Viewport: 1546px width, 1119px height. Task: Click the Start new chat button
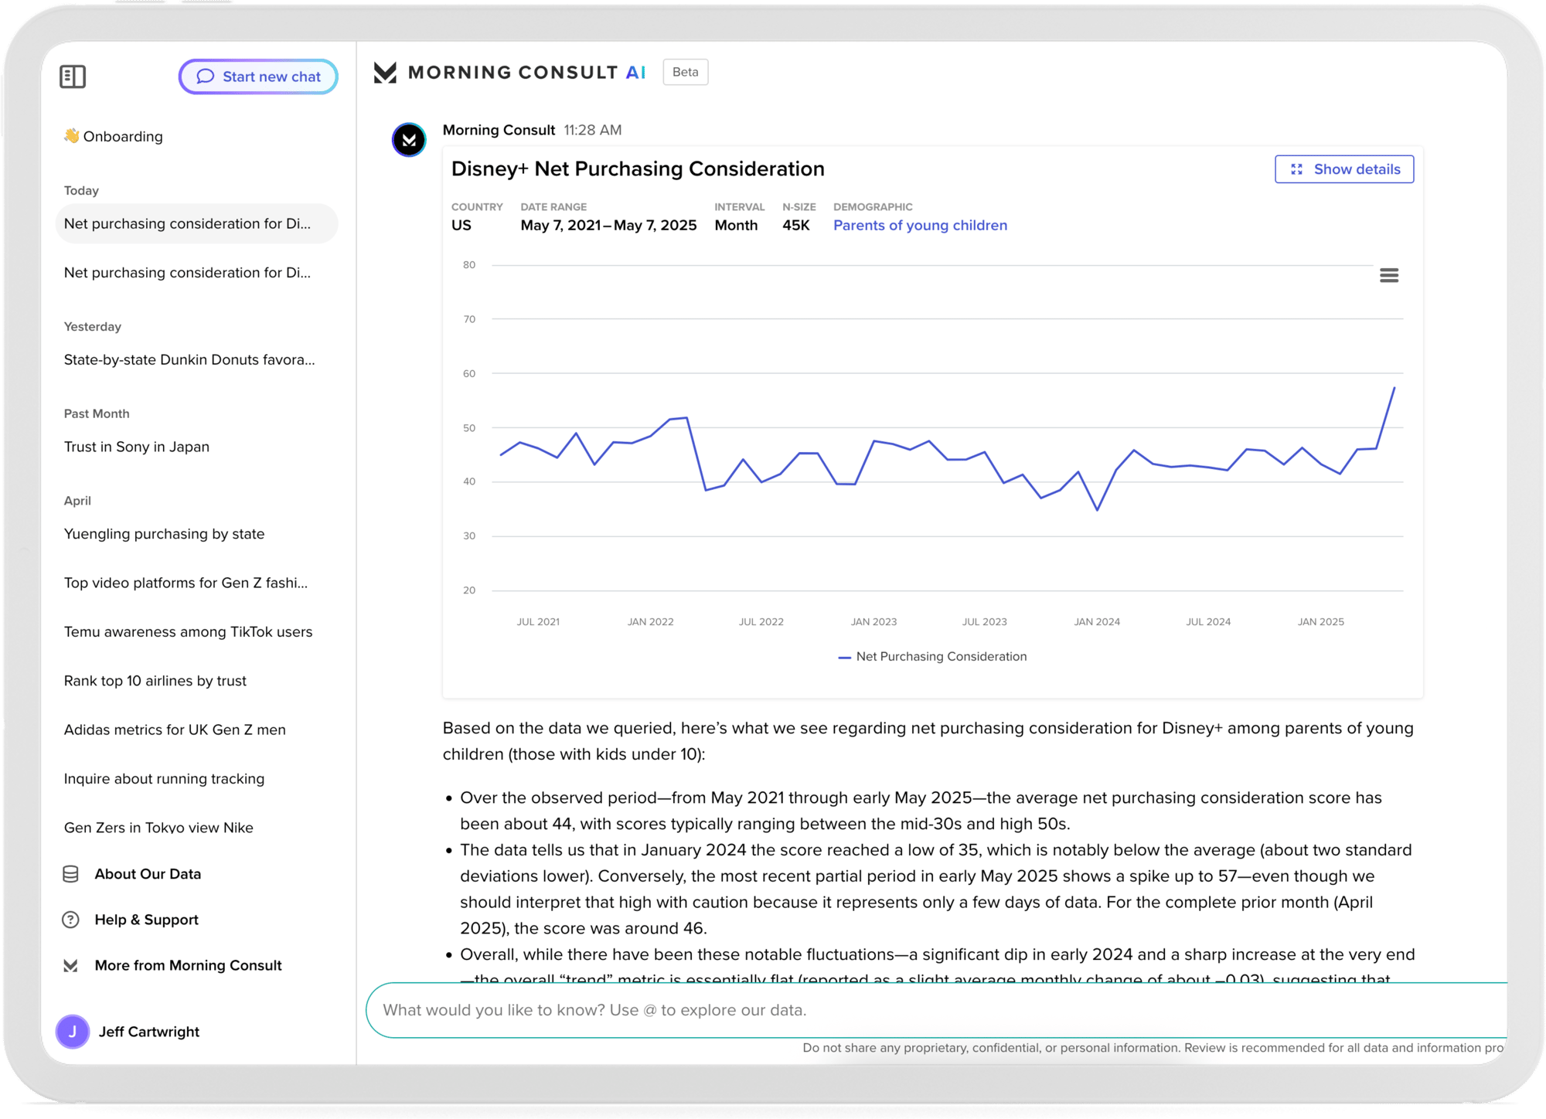(258, 77)
